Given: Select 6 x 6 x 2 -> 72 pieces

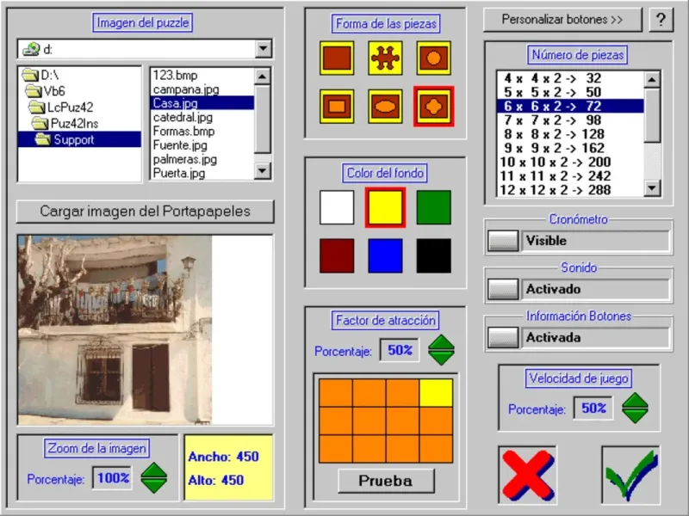Looking at the screenshot, I should point(570,106).
